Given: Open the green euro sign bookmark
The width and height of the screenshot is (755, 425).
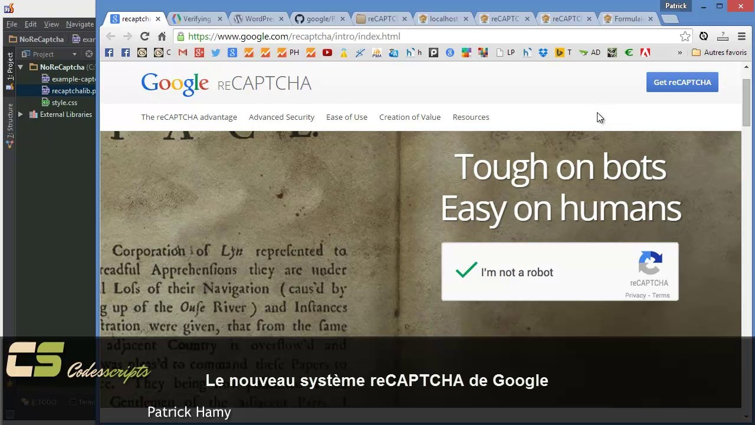Looking at the screenshot, I should (x=629, y=53).
